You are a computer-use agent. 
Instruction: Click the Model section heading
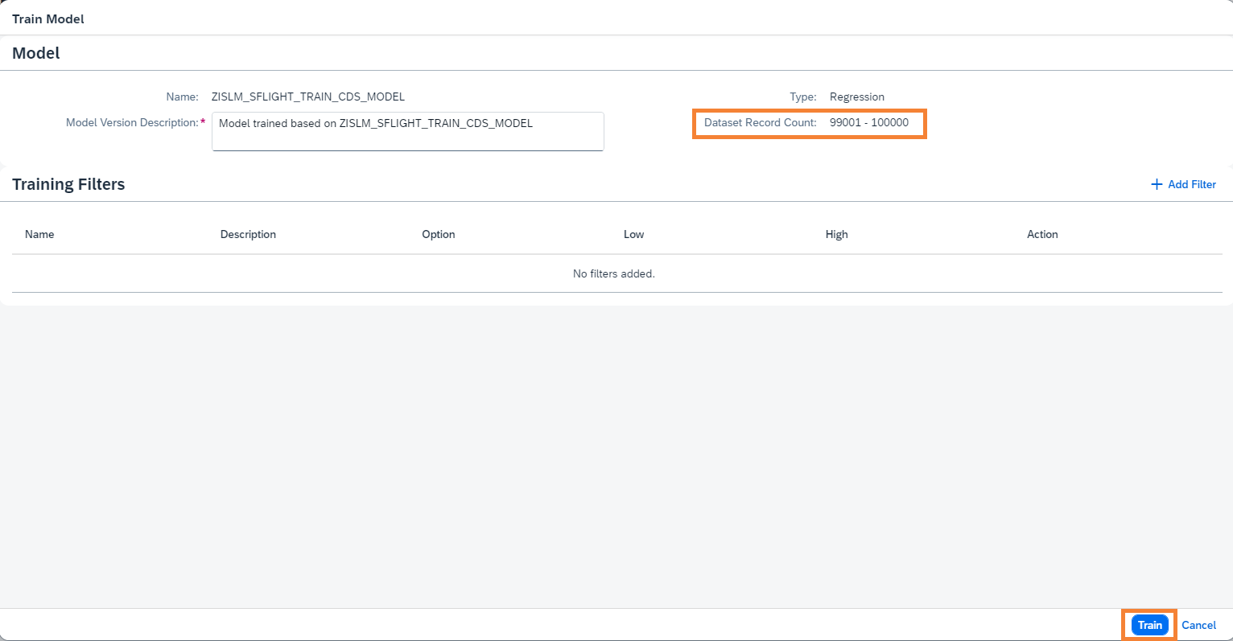click(x=36, y=53)
